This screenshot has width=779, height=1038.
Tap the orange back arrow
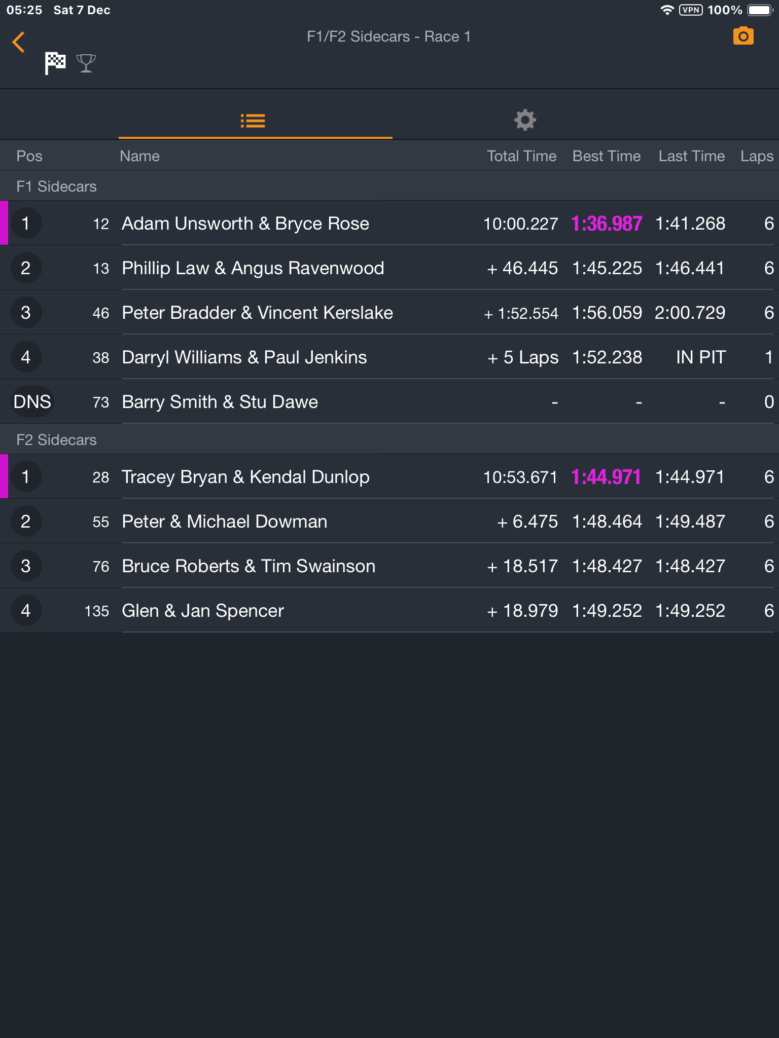19,42
